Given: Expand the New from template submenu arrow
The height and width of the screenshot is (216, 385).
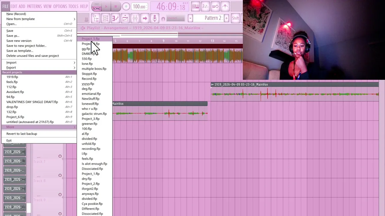Looking at the screenshot, I should pos(74,19).
